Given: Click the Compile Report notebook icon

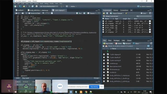Looking at the screenshot, I should click(x=52, y=13).
